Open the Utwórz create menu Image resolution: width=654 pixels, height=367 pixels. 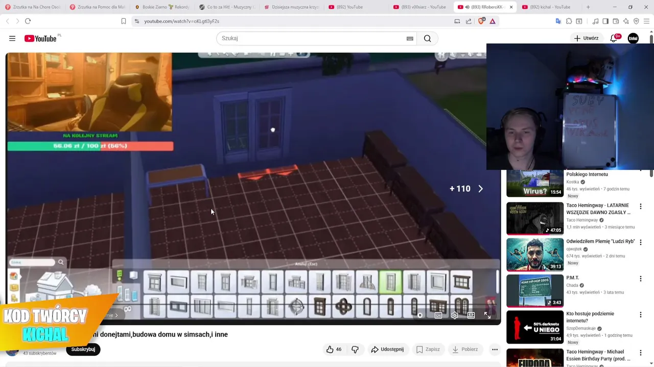click(x=586, y=38)
